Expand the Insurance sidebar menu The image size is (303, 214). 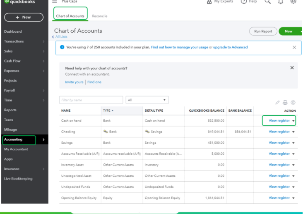43,169
